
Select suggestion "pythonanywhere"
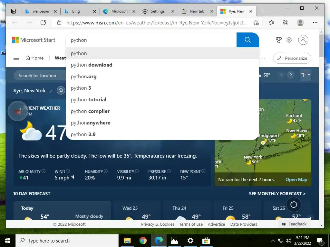(x=162, y=123)
